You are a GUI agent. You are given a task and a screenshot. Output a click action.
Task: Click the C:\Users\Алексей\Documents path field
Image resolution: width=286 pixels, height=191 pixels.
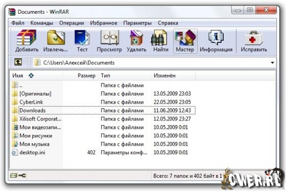point(154,63)
